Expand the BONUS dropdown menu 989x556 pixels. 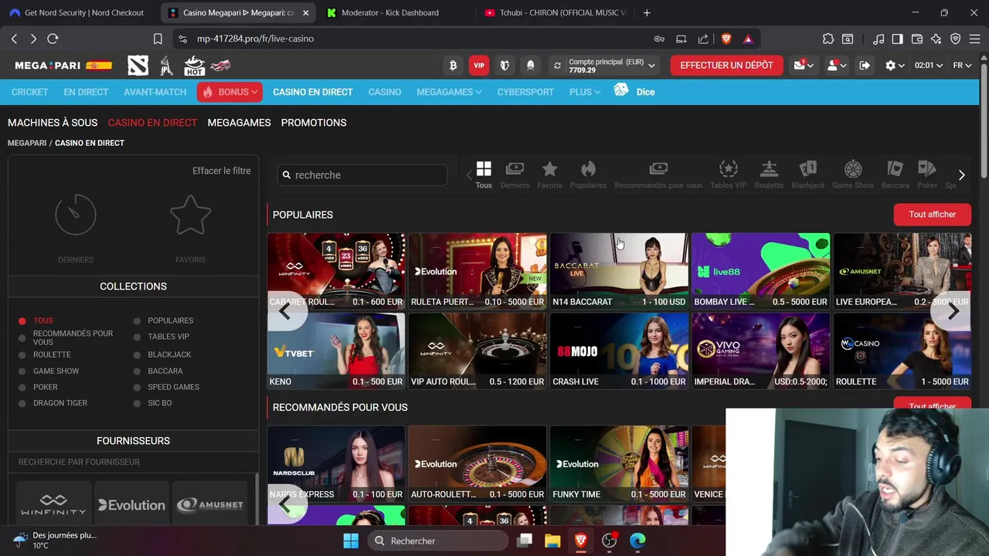(x=229, y=92)
